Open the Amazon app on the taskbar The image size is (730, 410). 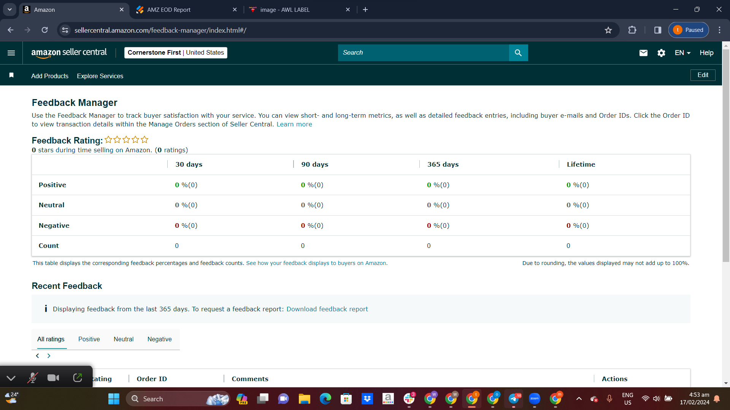(388, 399)
